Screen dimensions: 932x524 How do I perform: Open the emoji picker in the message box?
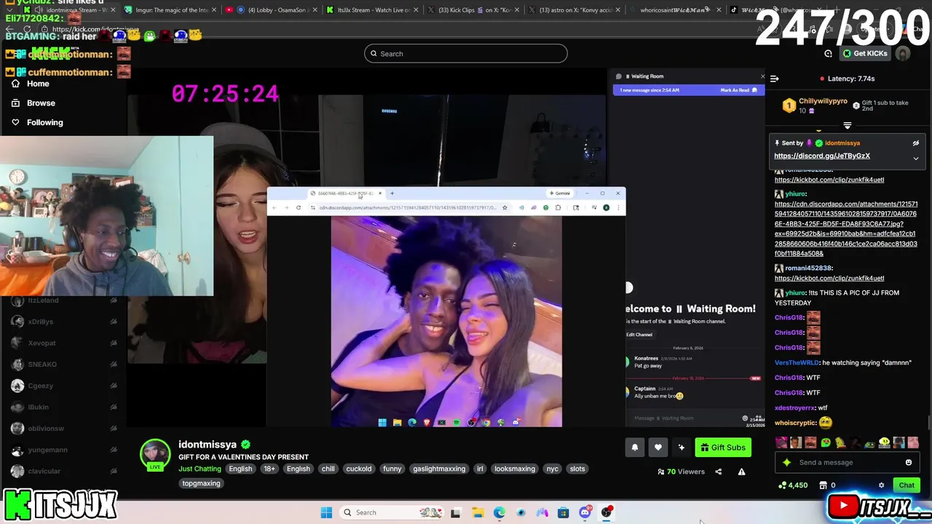point(908,462)
